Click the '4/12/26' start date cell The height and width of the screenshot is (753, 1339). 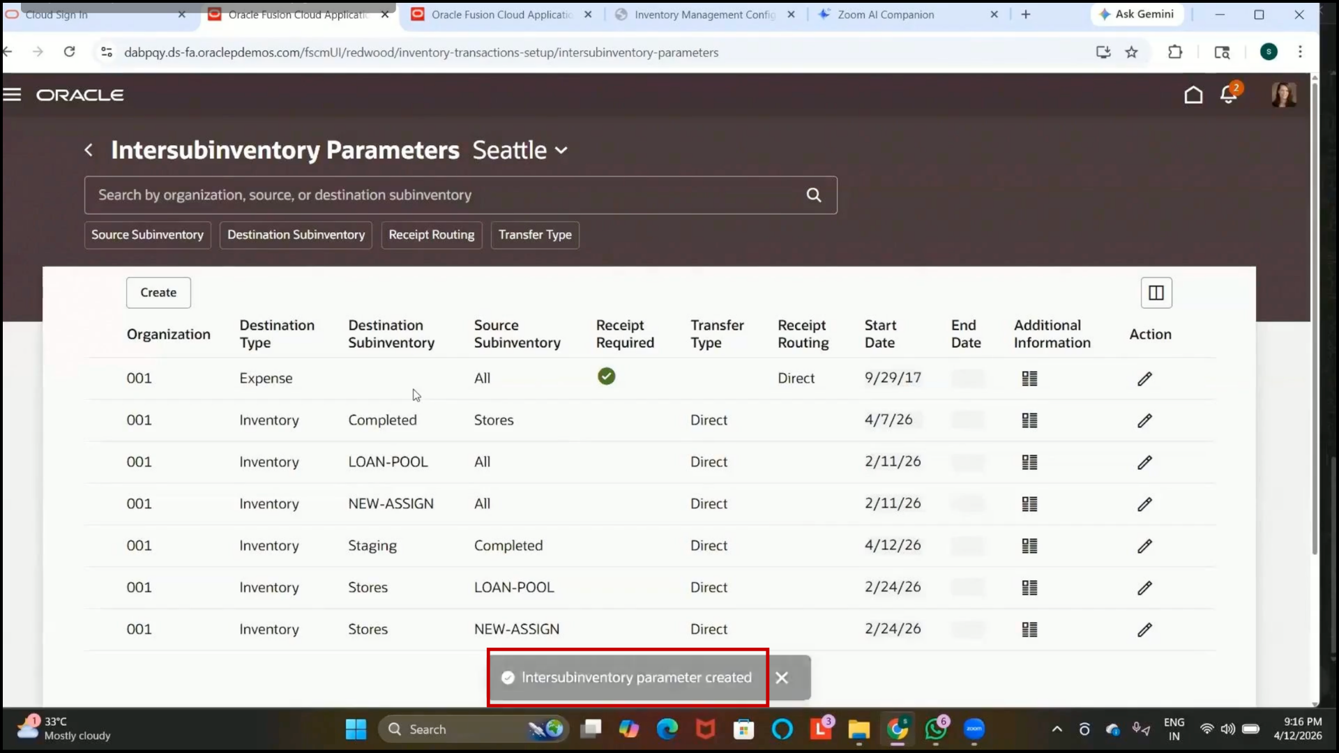[893, 545]
